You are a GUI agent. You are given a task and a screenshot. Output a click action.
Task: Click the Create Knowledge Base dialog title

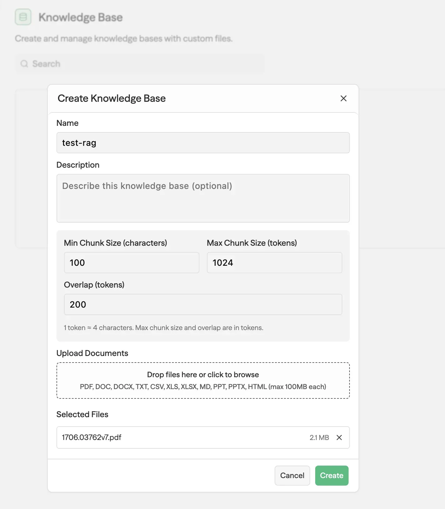pos(111,98)
